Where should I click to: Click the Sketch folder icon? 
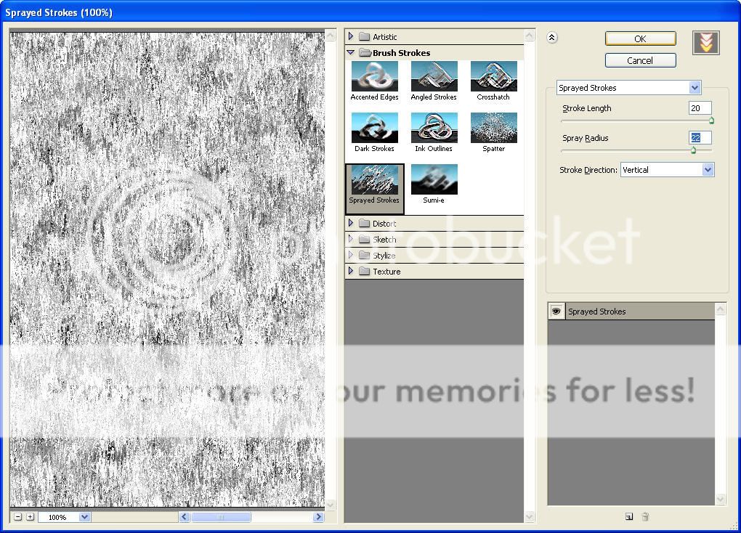[364, 240]
